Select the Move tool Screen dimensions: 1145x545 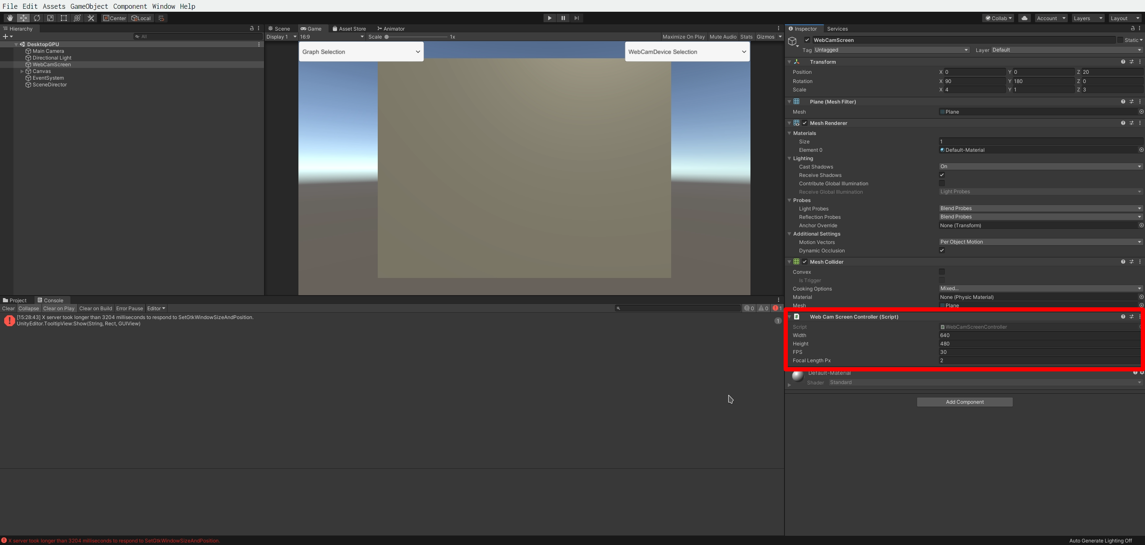click(23, 18)
